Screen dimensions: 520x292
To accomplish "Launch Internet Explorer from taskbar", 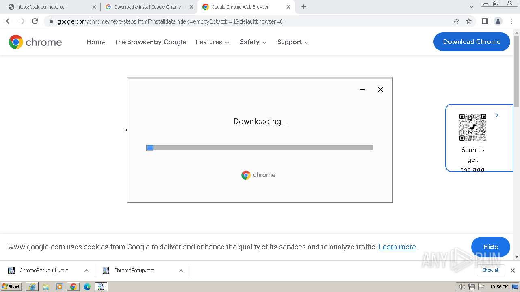I will click(32, 287).
